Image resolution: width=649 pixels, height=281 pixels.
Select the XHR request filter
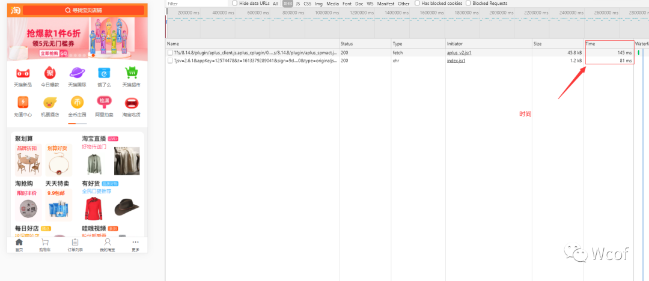click(x=288, y=4)
